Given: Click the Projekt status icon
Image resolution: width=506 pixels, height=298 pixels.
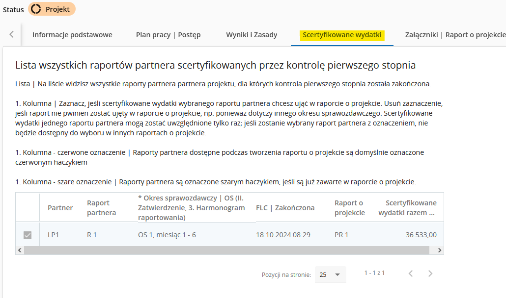Looking at the screenshot, I should tap(36, 9).
